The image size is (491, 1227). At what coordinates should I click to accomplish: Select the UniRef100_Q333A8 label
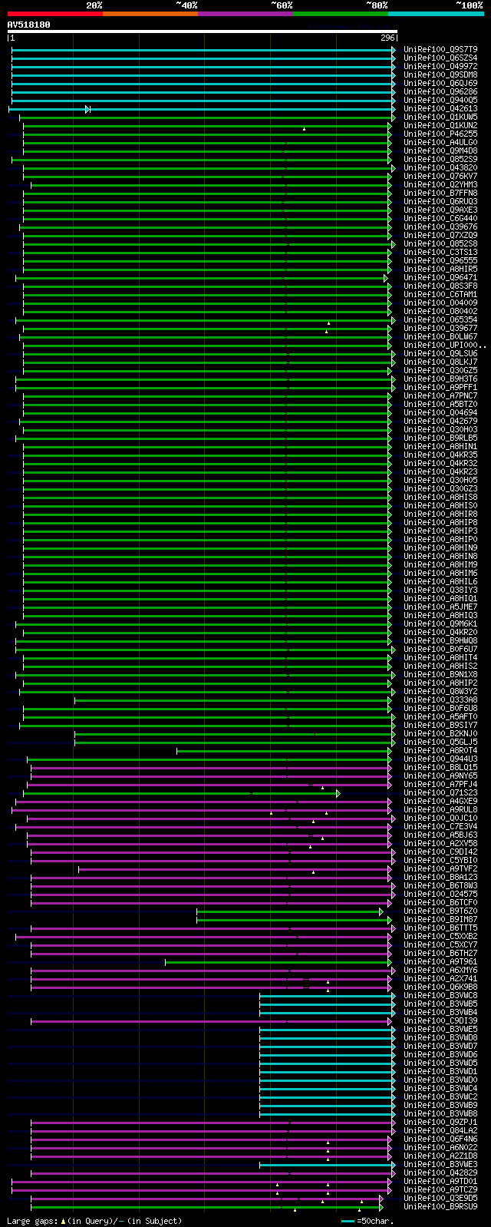click(x=440, y=700)
